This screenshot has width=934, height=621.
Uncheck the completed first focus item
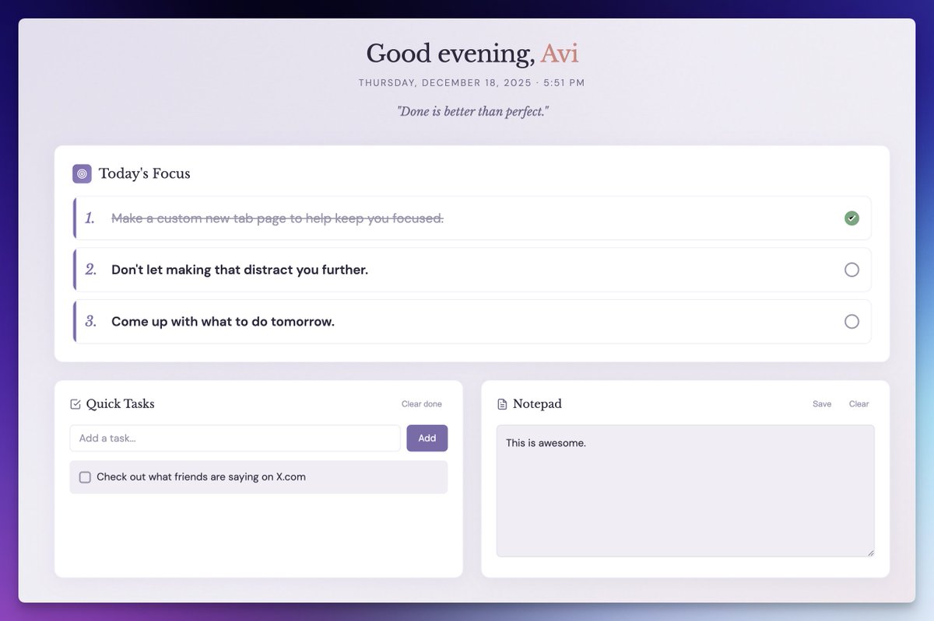click(851, 218)
